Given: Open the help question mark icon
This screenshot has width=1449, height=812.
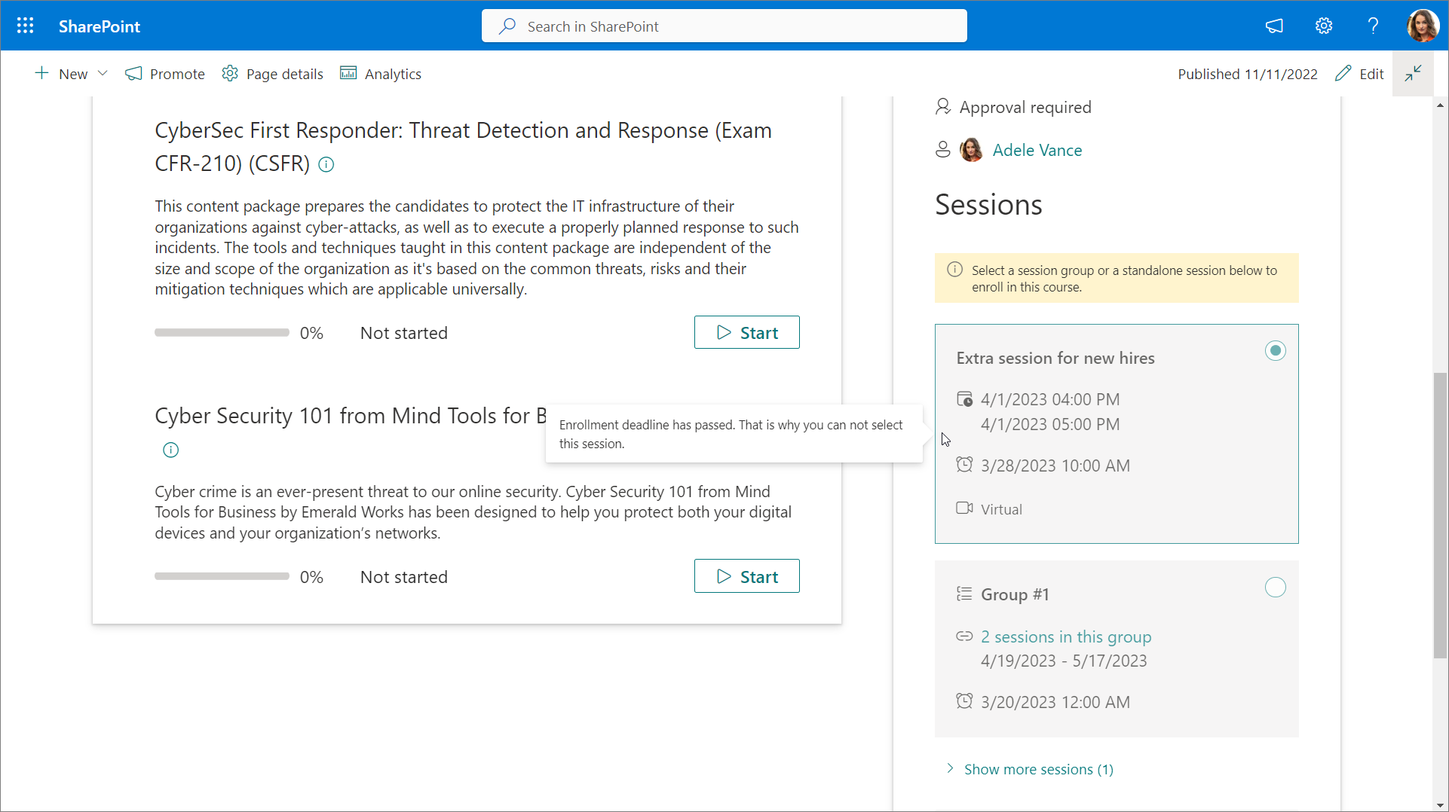Looking at the screenshot, I should [x=1373, y=26].
